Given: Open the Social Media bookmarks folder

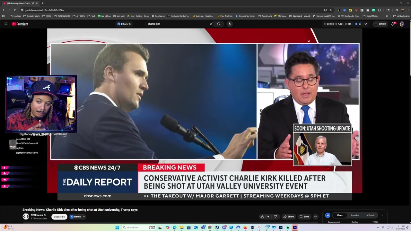Looking at the screenshot, I should pos(370,16).
